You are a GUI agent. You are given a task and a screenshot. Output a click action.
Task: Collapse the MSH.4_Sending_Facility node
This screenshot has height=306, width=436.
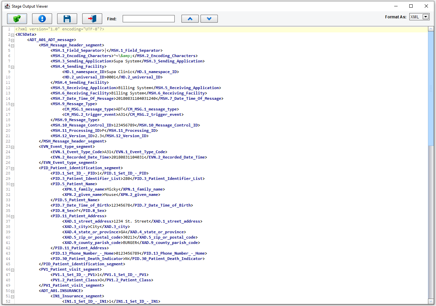(12, 67)
